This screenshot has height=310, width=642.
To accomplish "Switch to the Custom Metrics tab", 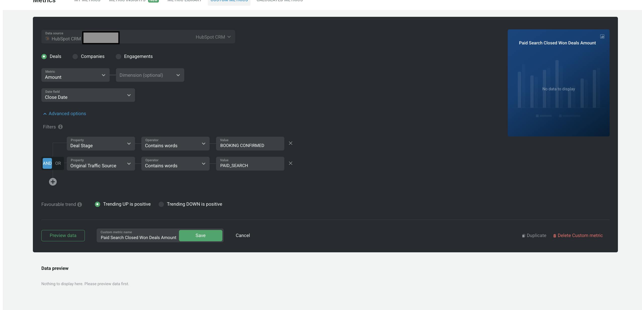I will [x=229, y=1].
